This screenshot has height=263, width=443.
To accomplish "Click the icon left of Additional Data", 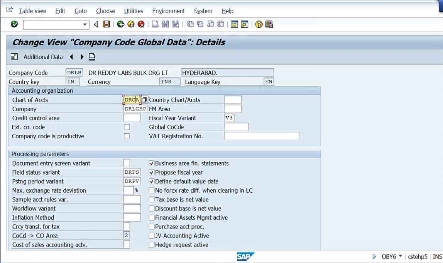I will tap(14, 57).
